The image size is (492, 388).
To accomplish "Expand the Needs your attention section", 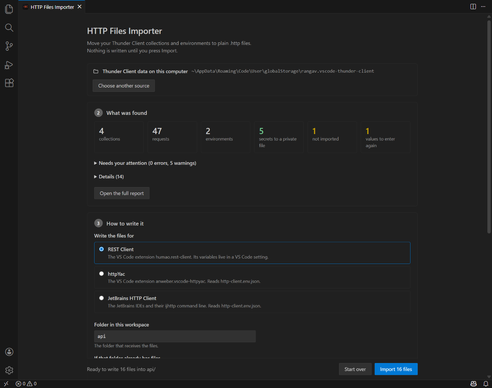I will click(x=145, y=163).
